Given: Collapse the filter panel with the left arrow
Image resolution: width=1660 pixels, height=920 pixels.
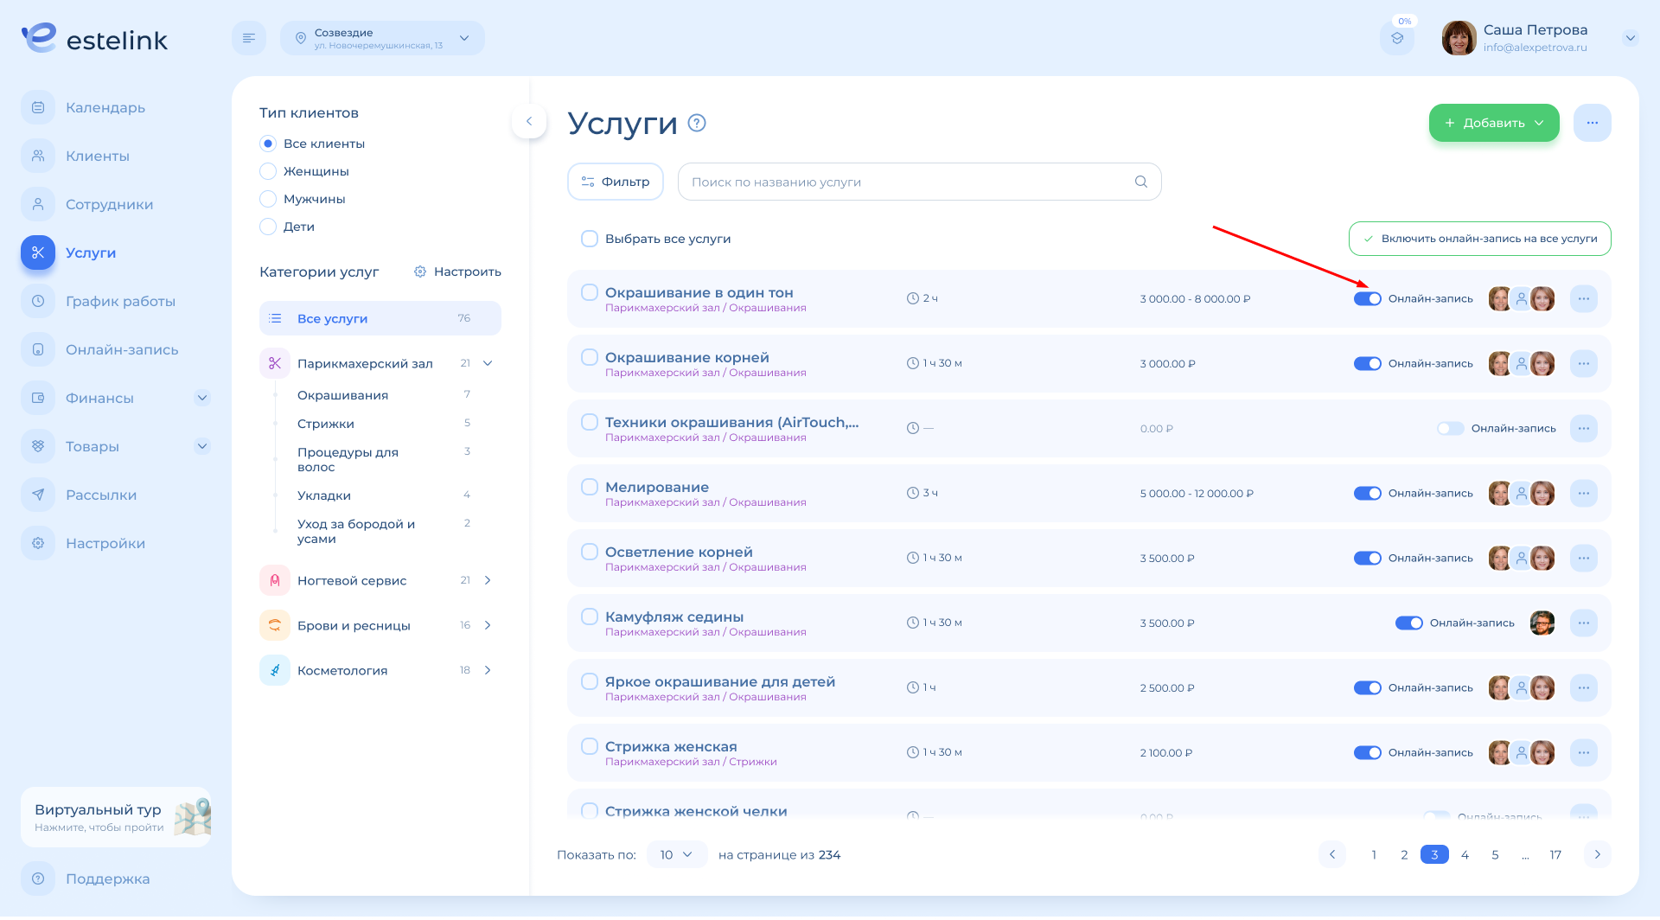Looking at the screenshot, I should tap(529, 121).
